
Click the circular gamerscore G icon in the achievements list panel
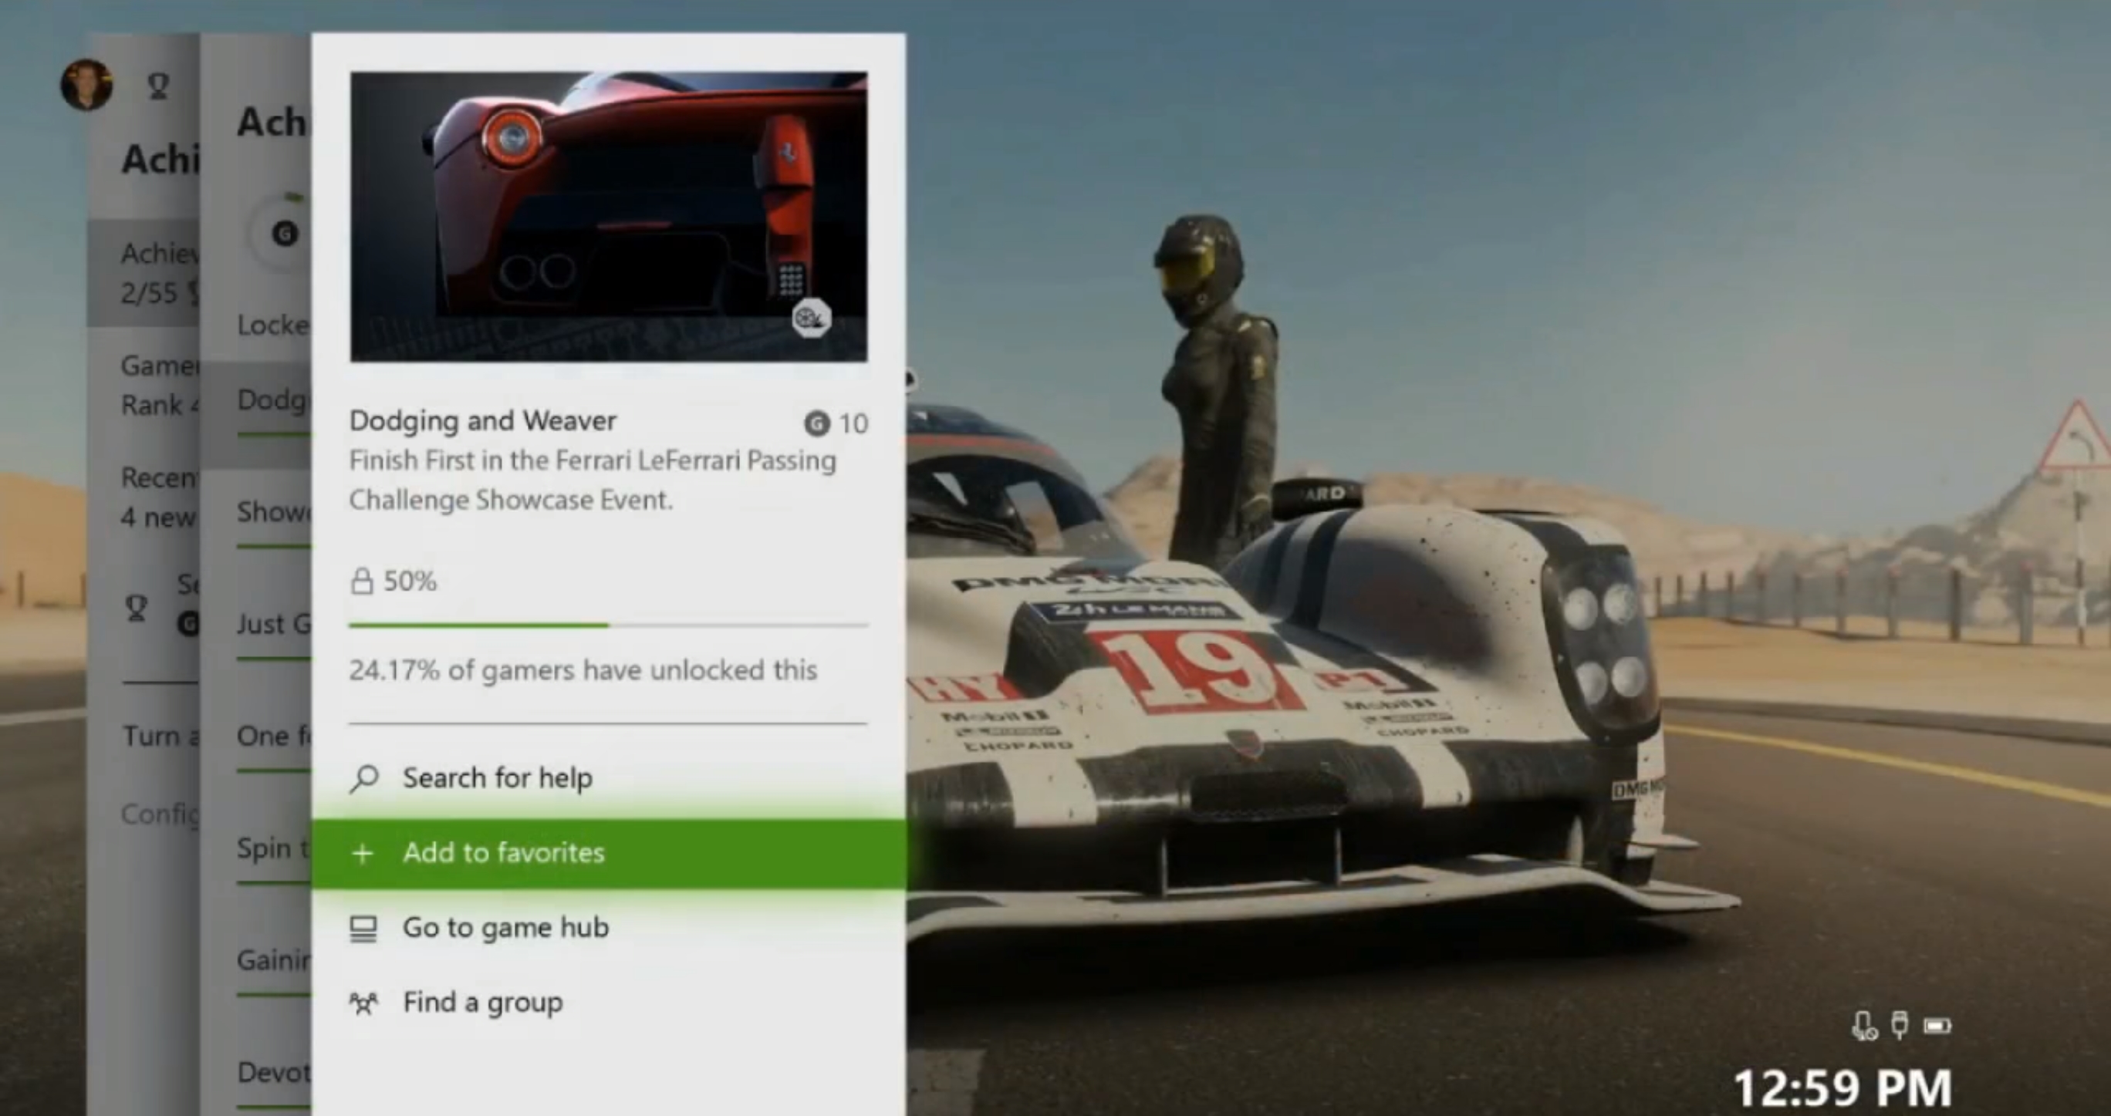point(285,234)
